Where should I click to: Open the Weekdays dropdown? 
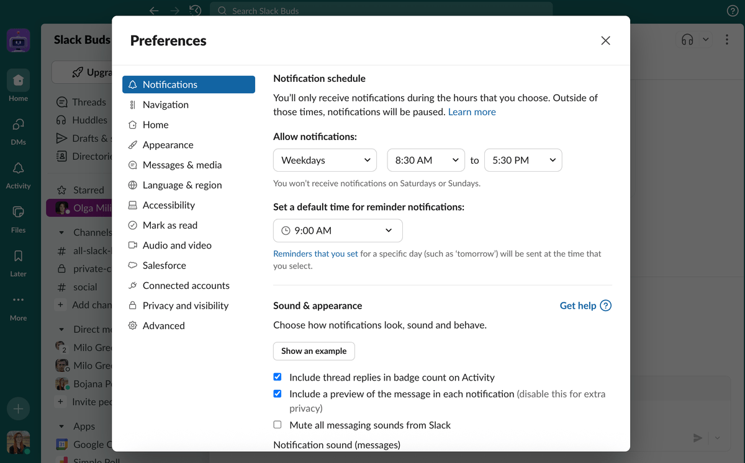coord(325,160)
